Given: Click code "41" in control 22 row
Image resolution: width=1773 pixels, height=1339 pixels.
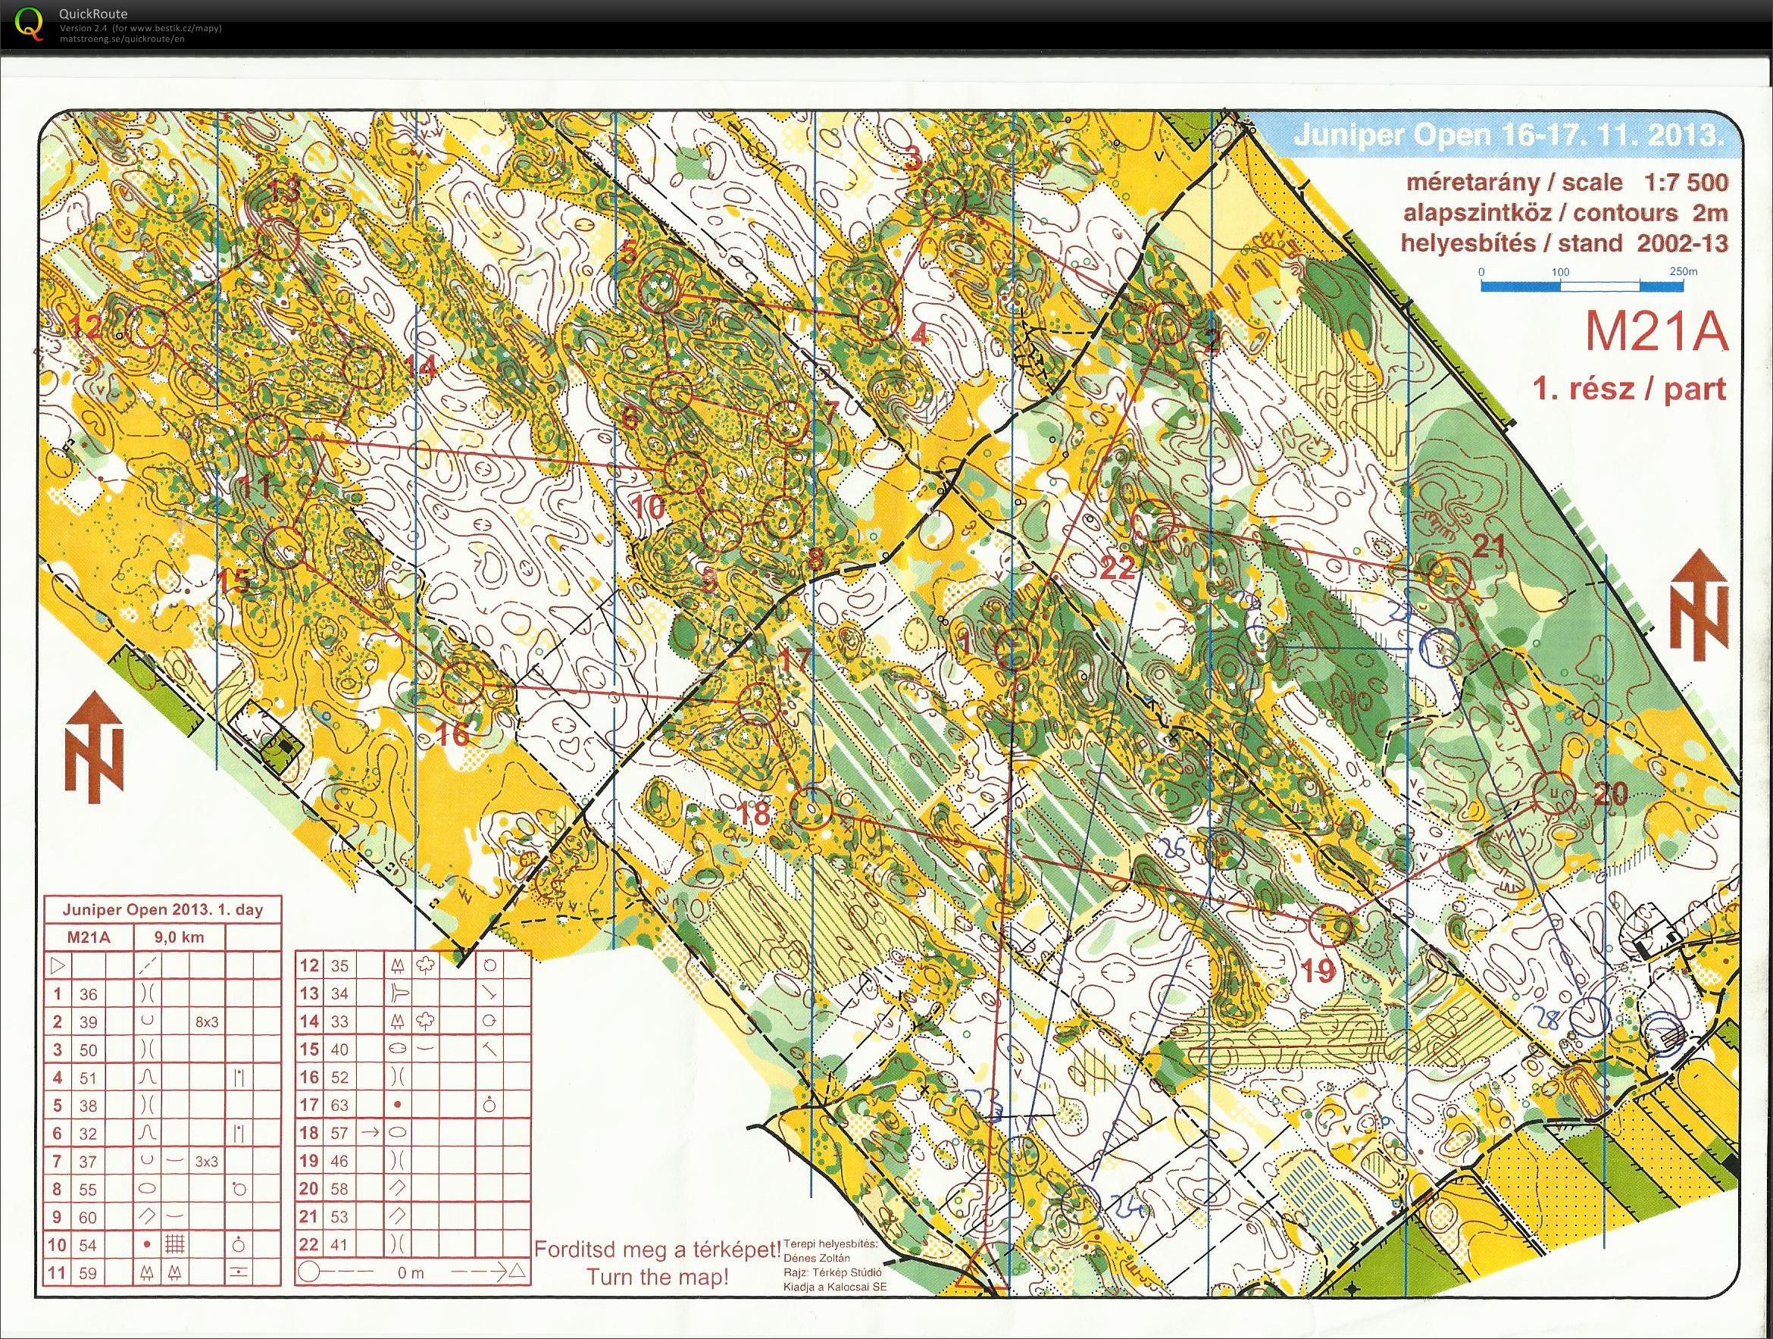Looking at the screenshot, I should coord(340,1244).
